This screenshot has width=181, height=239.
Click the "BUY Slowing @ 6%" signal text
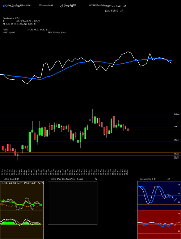(57, 33)
